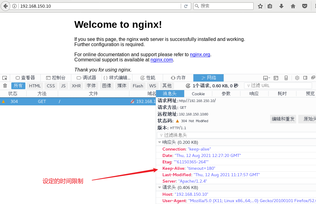Image resolution: width=316 pixels, height=204 pixels.
Task: Click the warning triangle in the 304 row
Action: (x=3, y=102)
